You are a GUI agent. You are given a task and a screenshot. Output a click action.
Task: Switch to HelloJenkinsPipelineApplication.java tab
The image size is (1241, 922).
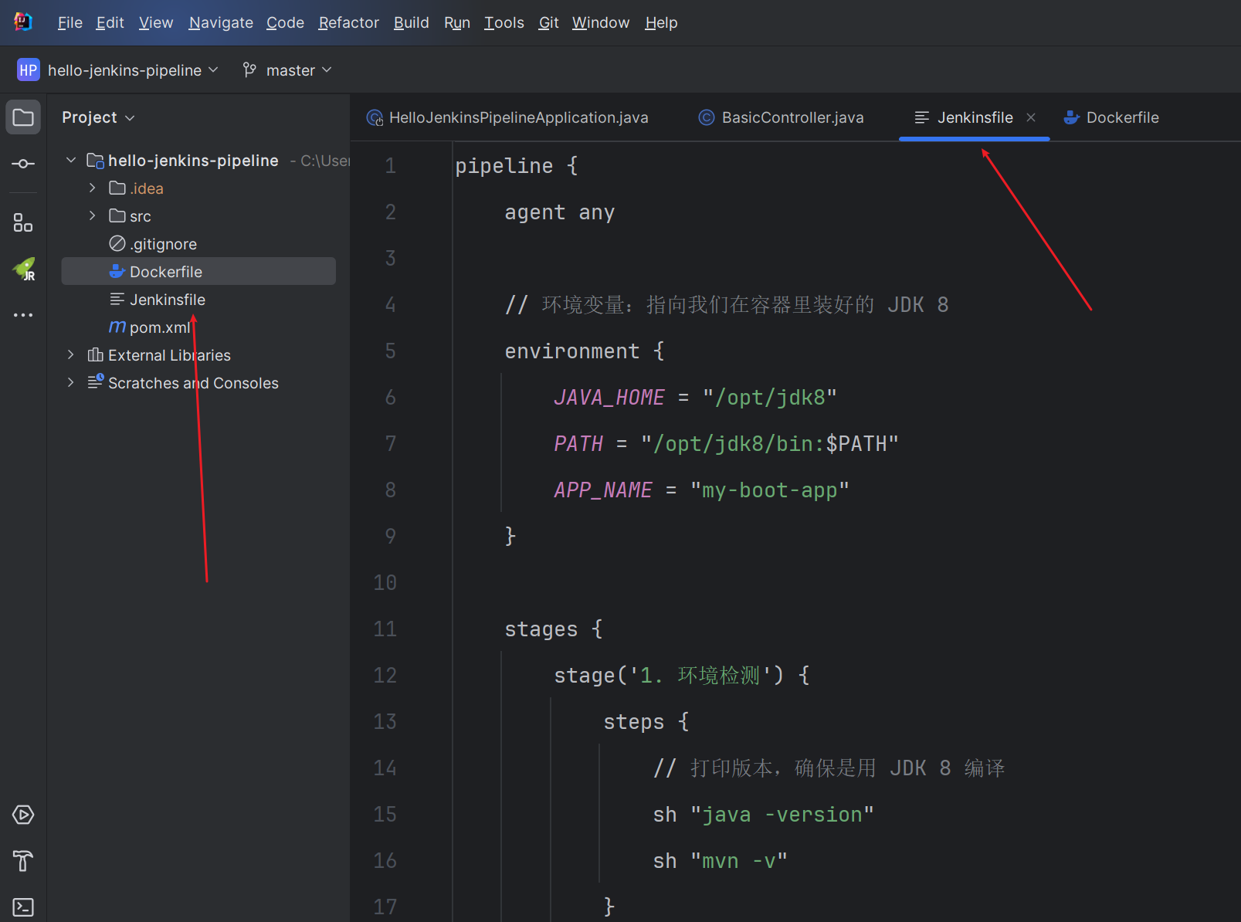pyautogui.click(x=507, y=117)
